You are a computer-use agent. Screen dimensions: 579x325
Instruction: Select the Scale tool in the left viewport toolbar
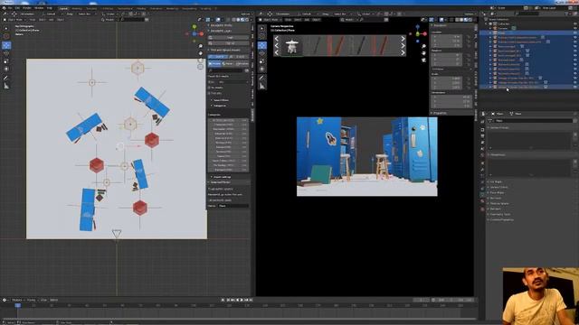pyautogui.click(x=6, y=60)
